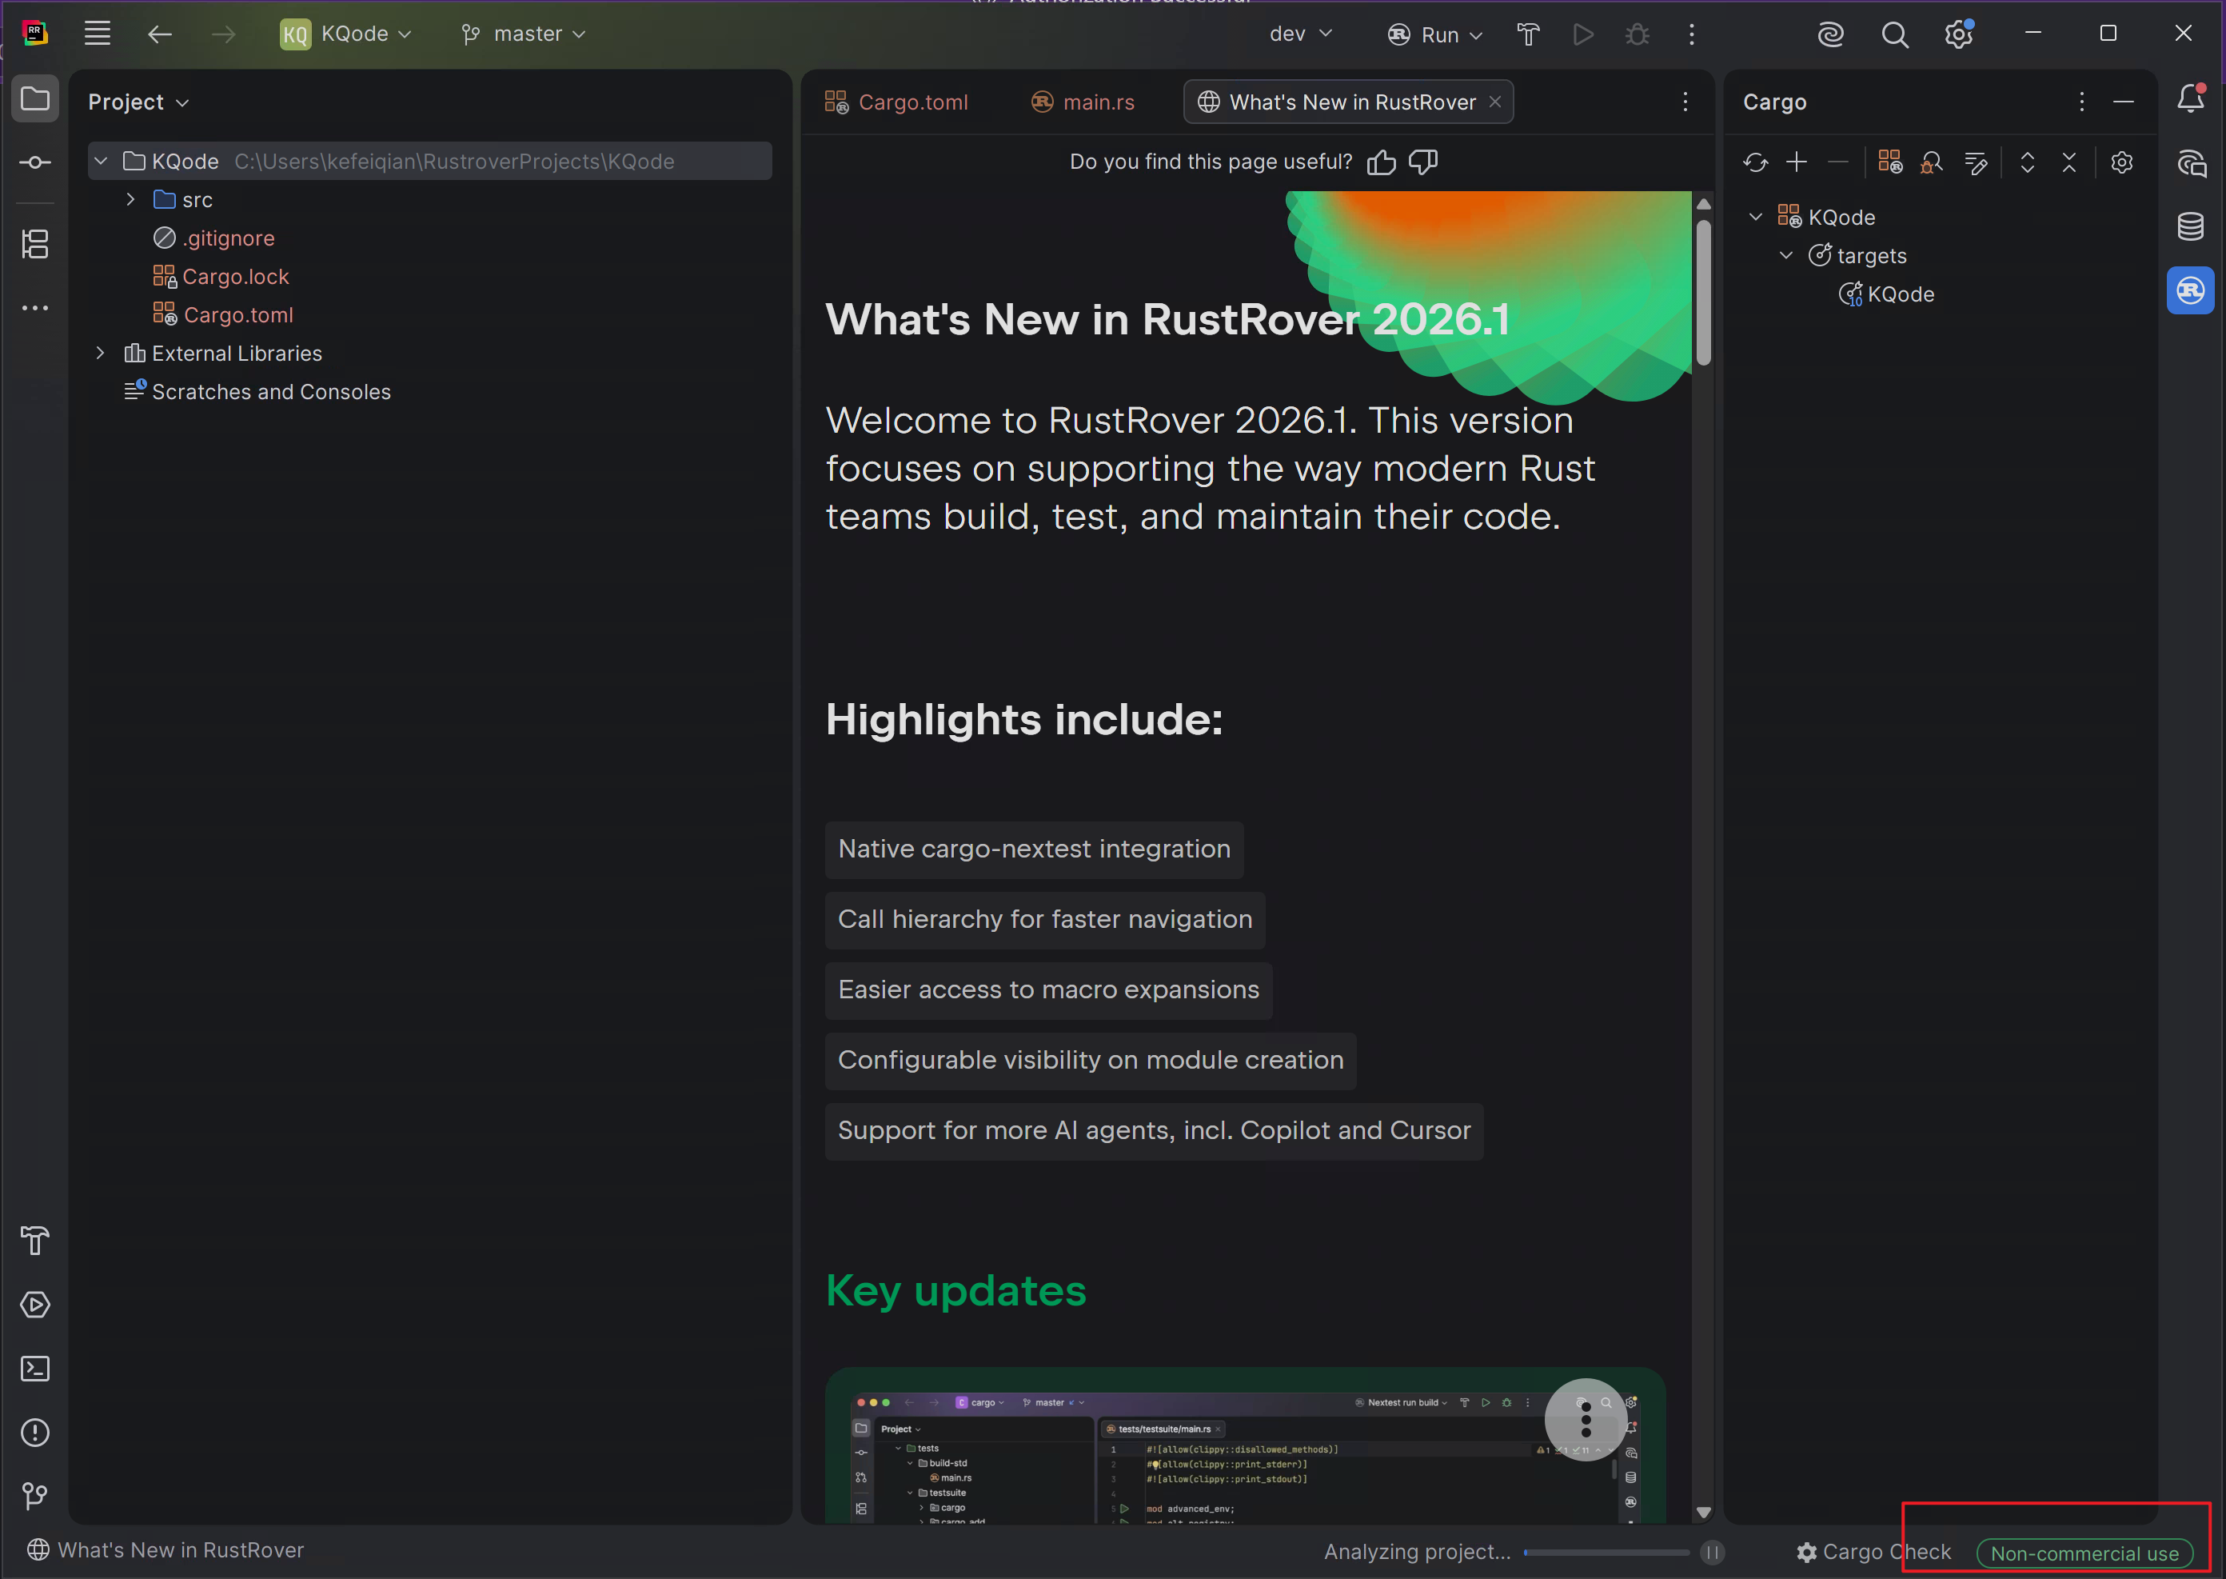Run the configuration with play icon
Viewport: 2226px width, 1579px height.
tap(1583, 34)
